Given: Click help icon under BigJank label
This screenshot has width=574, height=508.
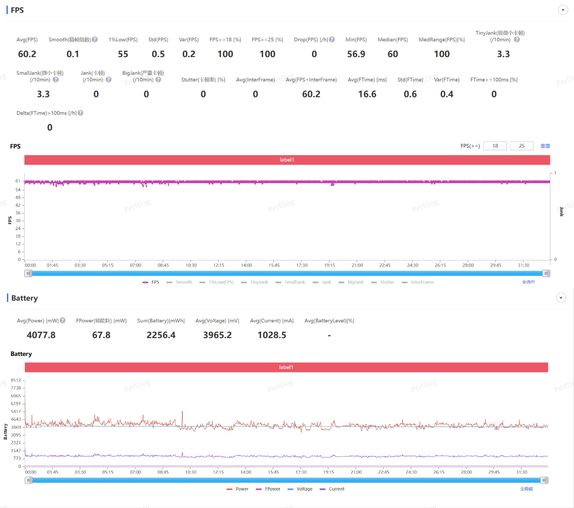Looking at the screenshot, I should tap(158, 80).
